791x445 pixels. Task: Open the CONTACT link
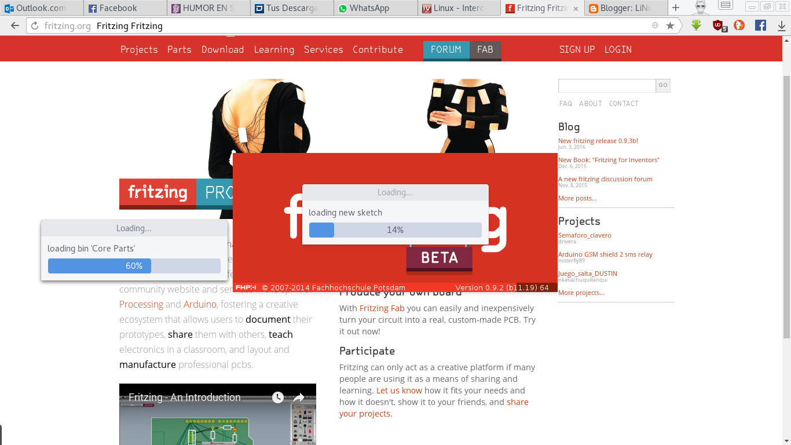pyautogui.click(x=624, y=104)
